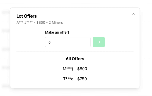Click the $750 amount in T***e offer
152x96 pixels.
coord(82,79)
